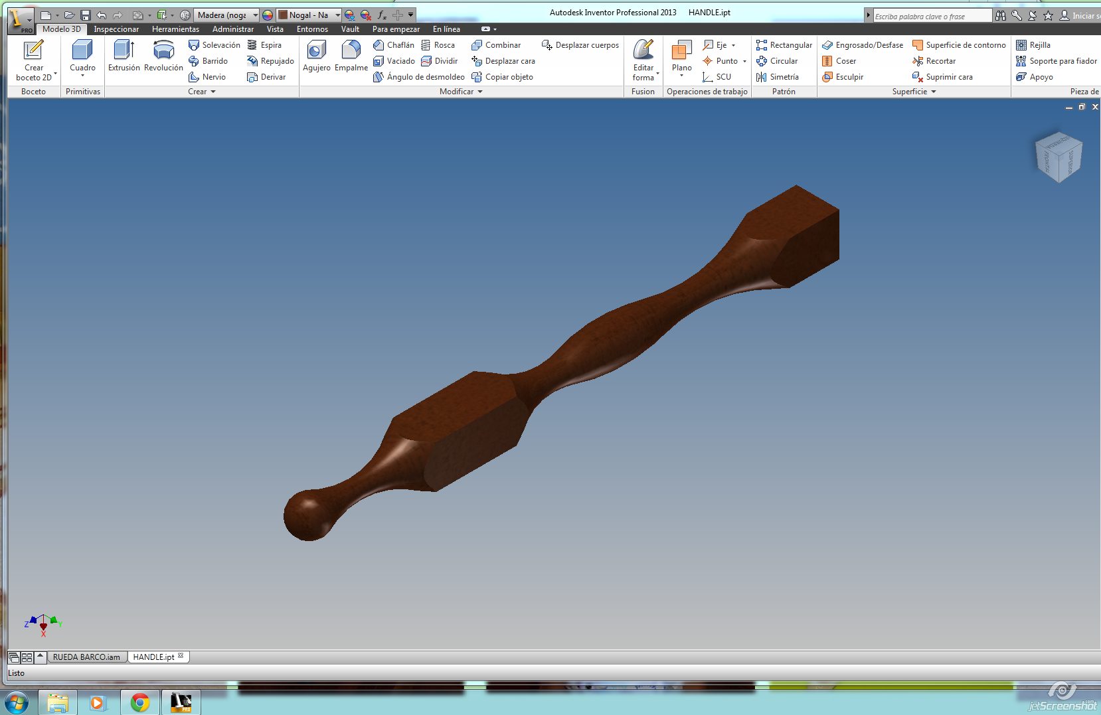Select the Nervio rib tool
The width and height of the screenshot is (1101, 715).
pos(207,77)
